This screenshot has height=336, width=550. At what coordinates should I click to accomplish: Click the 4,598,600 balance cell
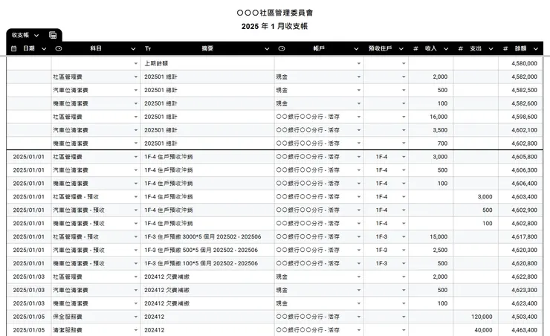(520, 117)
